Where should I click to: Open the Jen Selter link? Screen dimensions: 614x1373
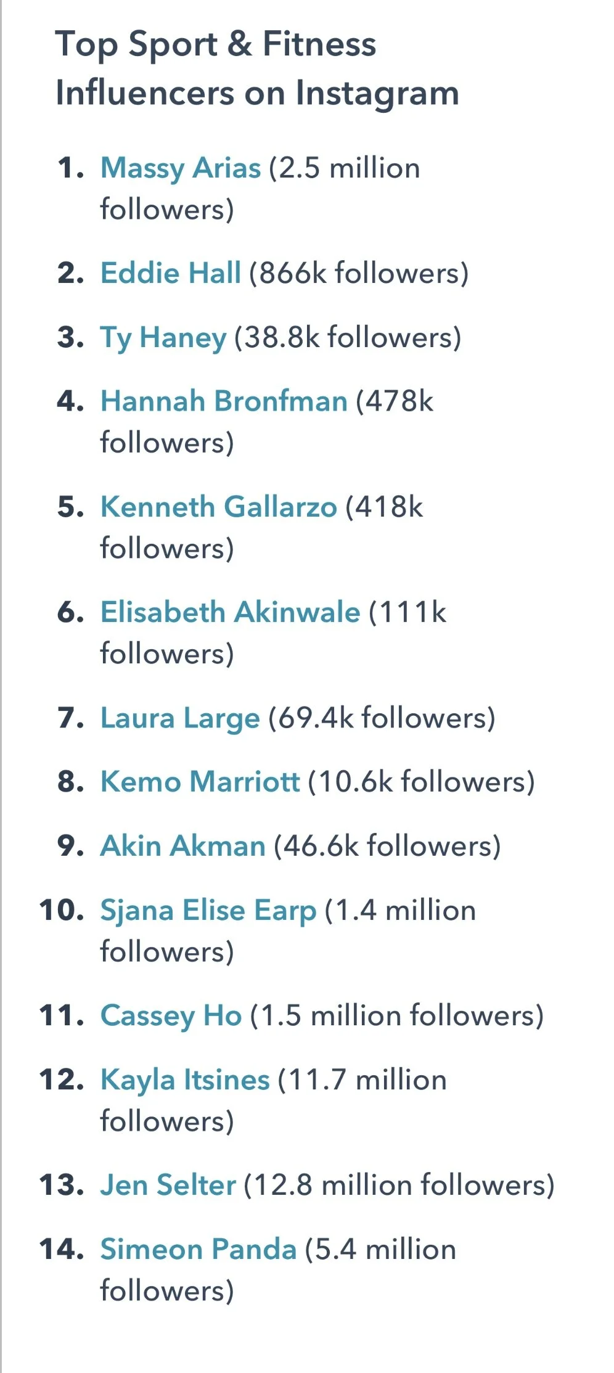tap(168, 1185)
